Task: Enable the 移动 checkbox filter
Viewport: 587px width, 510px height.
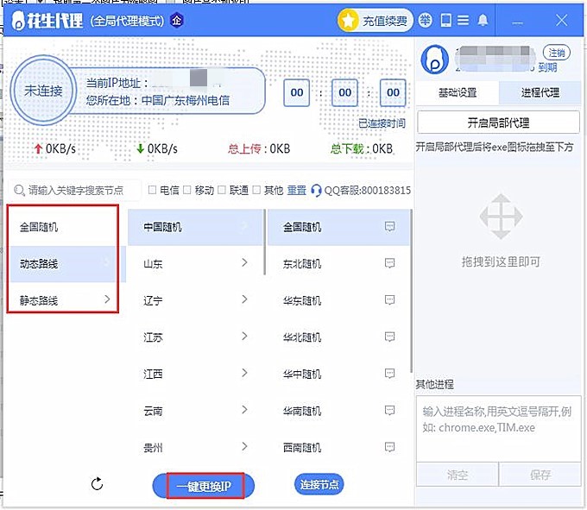Action: (186, 190)
